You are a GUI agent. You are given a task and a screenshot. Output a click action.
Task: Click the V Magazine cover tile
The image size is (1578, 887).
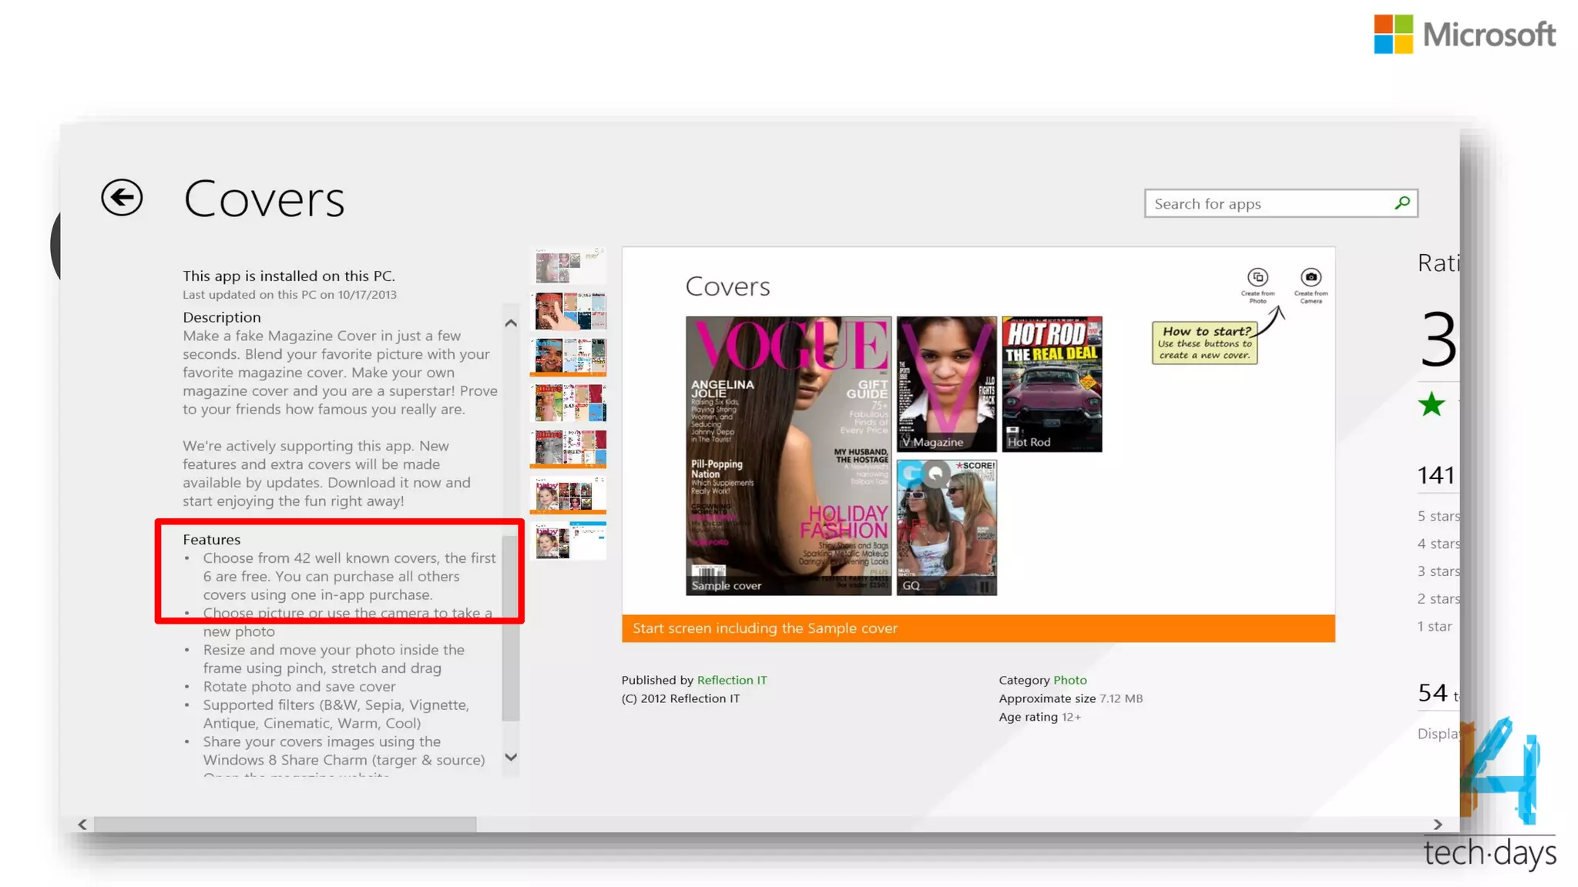(946, 383)
